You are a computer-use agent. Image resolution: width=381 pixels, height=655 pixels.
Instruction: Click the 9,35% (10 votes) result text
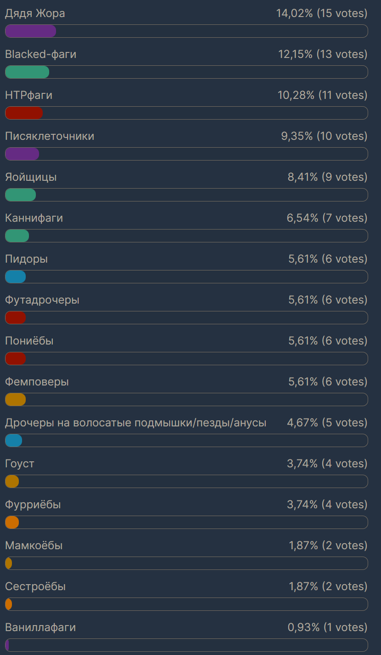324,137
